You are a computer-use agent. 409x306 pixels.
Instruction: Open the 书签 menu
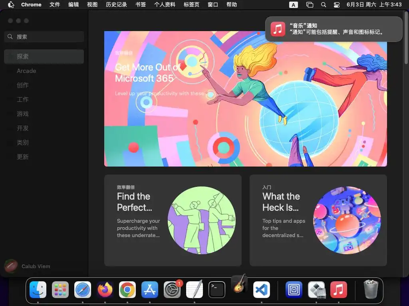[141, 5]
